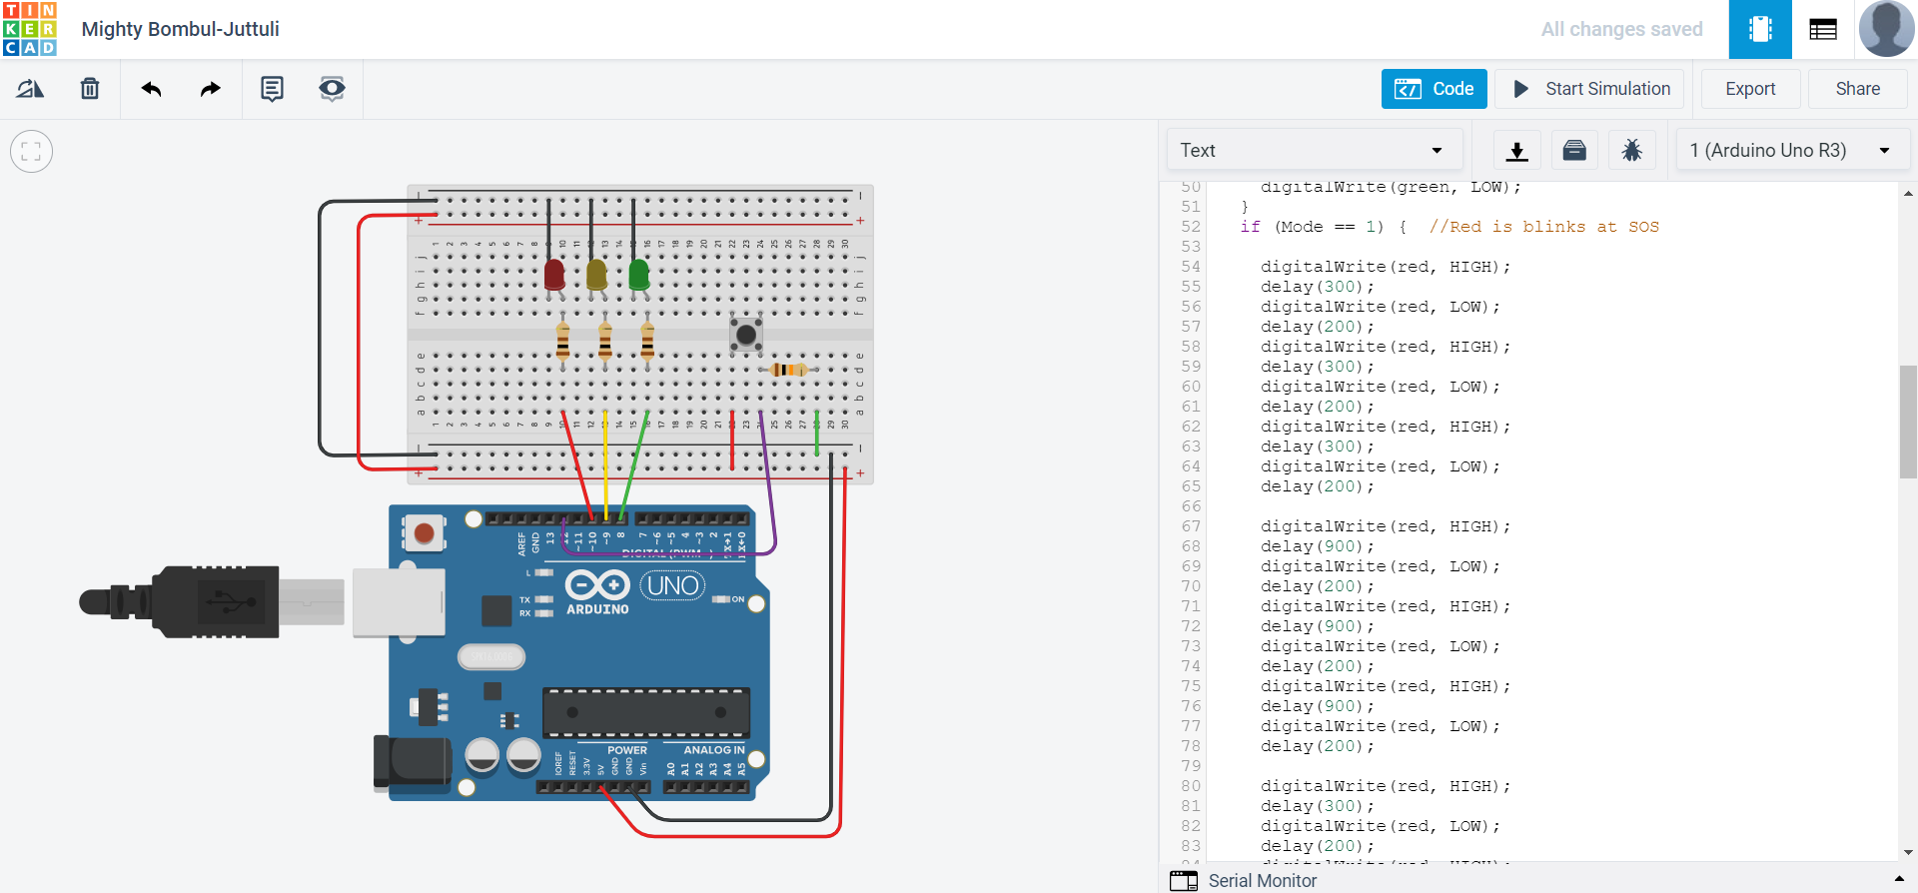The image size is (1918, 893).
Task: Select the green LED on the breadboard
Action: tap(639, 275)
